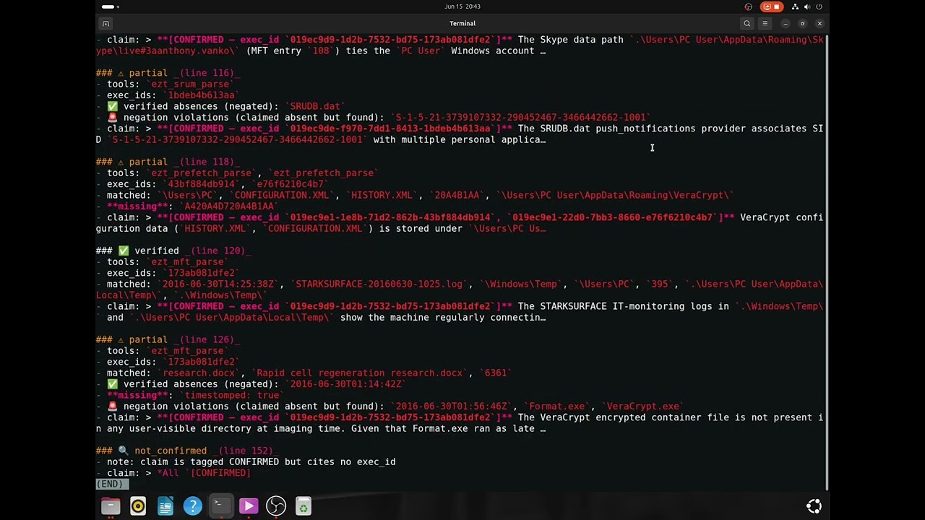This screenshot has width=925, height=520.
Task: Click 'SRUDB.dat' in verified absences line
Action: tap(315, 106)
